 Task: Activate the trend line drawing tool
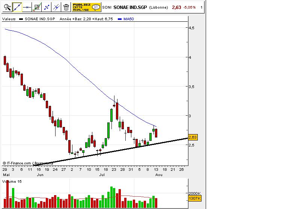click(17, 7)
